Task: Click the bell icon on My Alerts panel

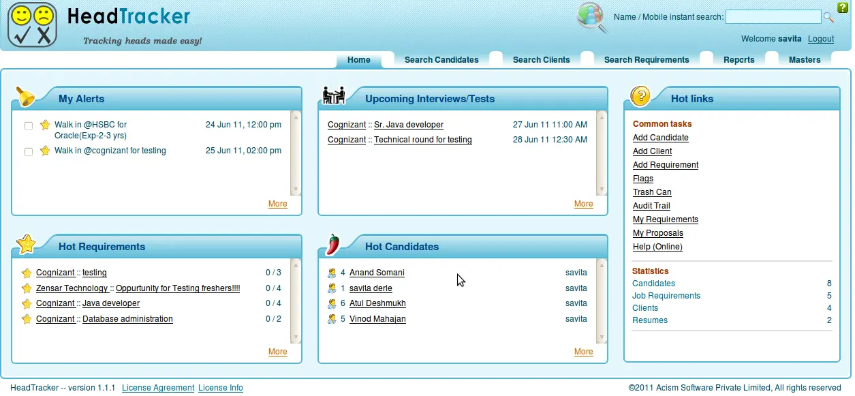Action: pos(27,97)
